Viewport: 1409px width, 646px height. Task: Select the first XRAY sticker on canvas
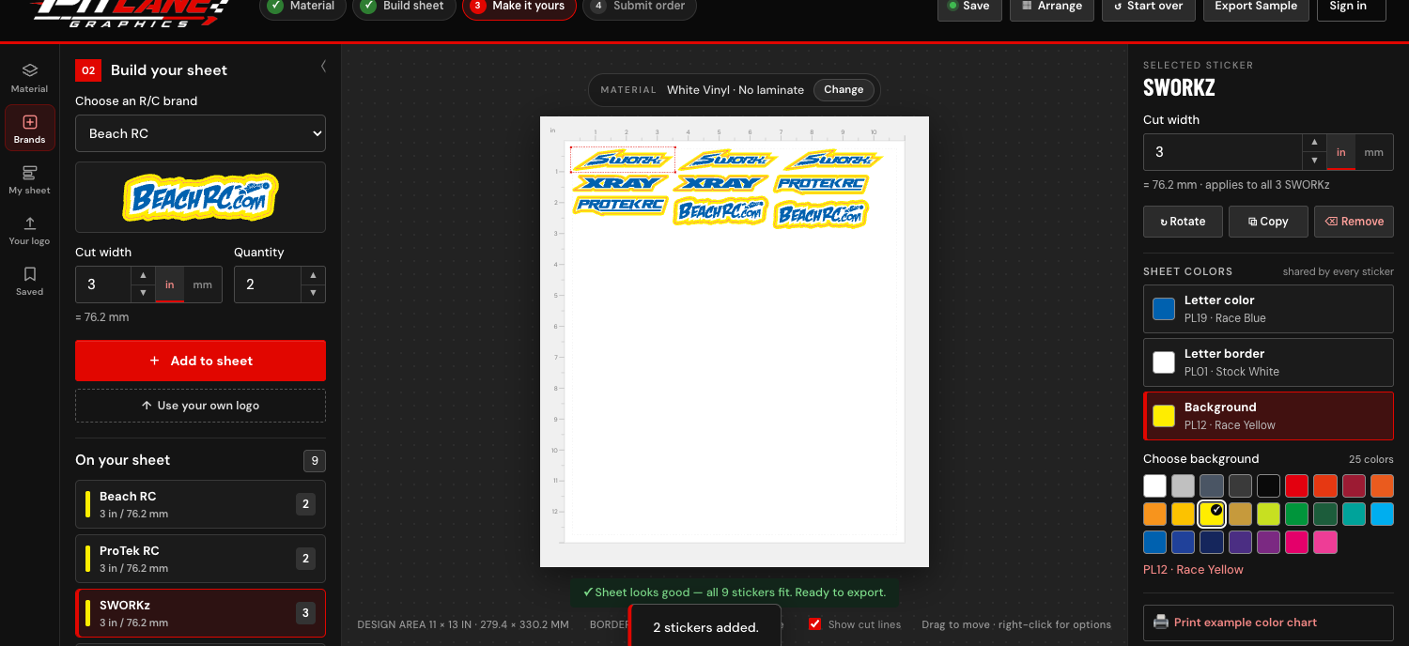[619, 183]
